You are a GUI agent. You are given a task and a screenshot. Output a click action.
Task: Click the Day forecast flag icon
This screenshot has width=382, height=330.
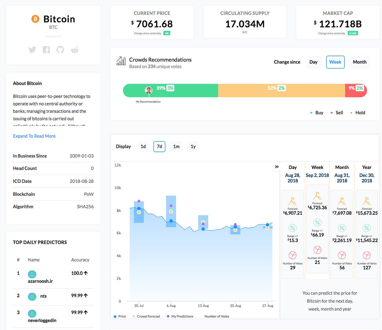[293, 201]
